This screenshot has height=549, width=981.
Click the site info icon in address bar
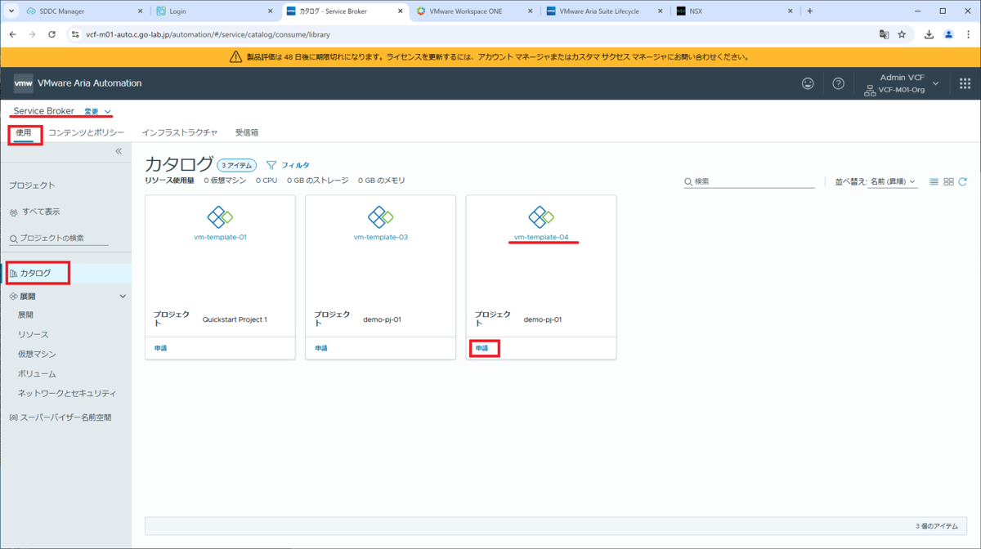[75, 35]
